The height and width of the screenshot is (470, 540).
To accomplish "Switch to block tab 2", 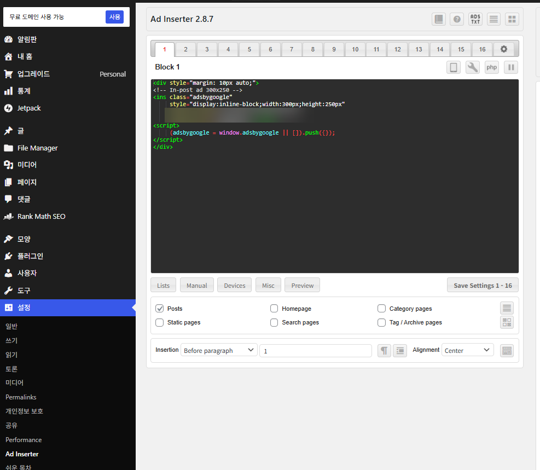I will pyautogui.click(x=185, y=49).
